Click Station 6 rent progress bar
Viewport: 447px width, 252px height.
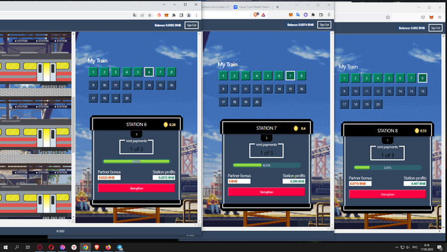pos(136,162)
